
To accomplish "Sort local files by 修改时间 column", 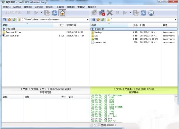I will [x=77, y=25].
